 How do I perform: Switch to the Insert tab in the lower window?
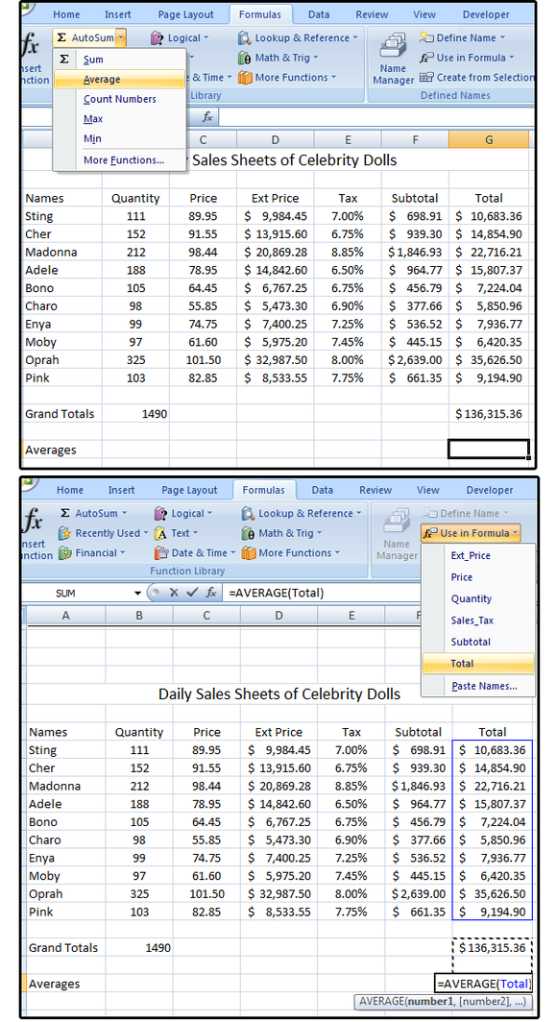[x=121, y=490]
